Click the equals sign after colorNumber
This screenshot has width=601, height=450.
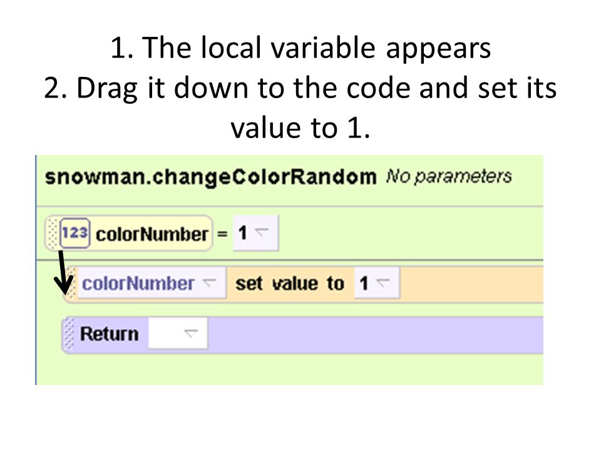[222, 233]
